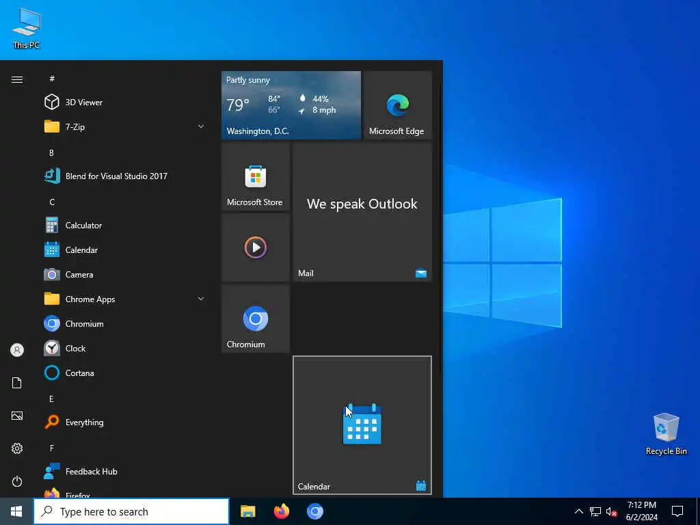Open Documents from the Start sidebar
Viewport: 700px width, 525px height.
point(17,383)
